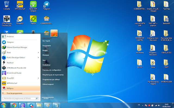Open Windows Explorer from taskbar
This screenshot has width=174, height=108.
39,105
